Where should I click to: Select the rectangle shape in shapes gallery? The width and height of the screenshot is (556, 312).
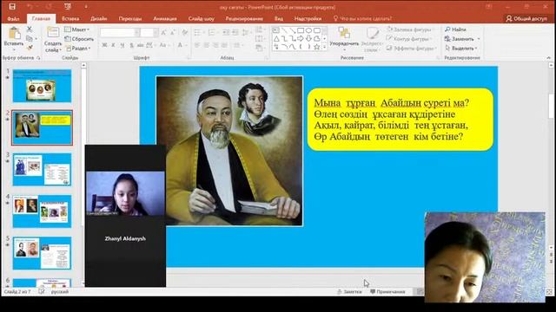tap(301, 30)
